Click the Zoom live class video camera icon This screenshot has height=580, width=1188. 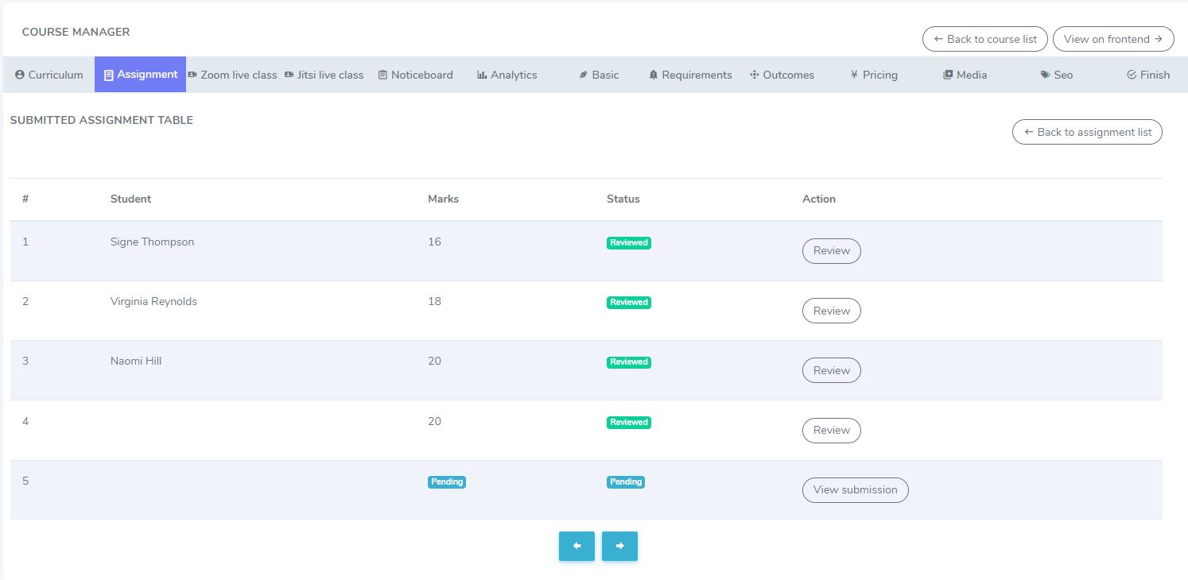pos(191,74)
